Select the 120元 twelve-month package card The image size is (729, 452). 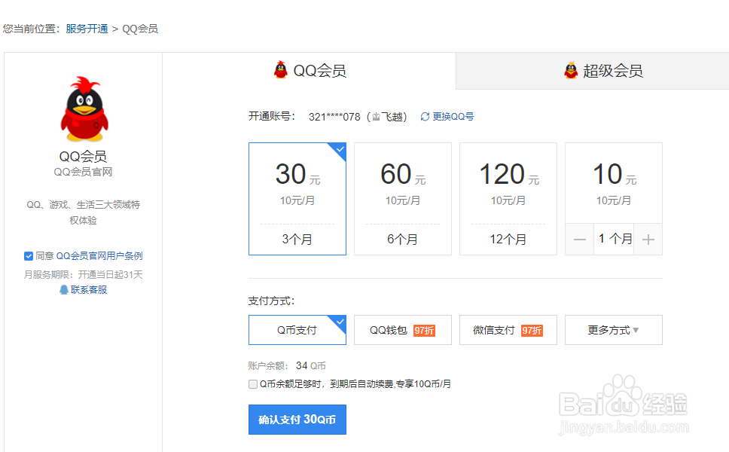point(508,198)
